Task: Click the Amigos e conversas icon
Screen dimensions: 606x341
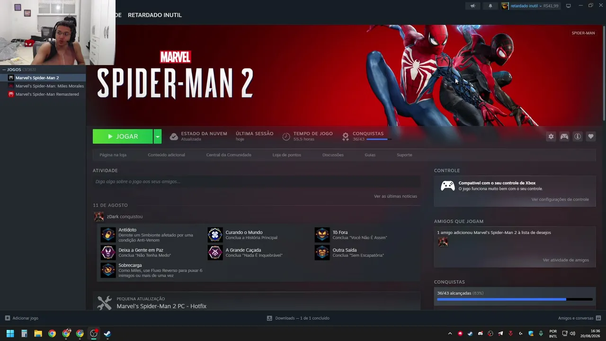Action: (x=598, y=318)
